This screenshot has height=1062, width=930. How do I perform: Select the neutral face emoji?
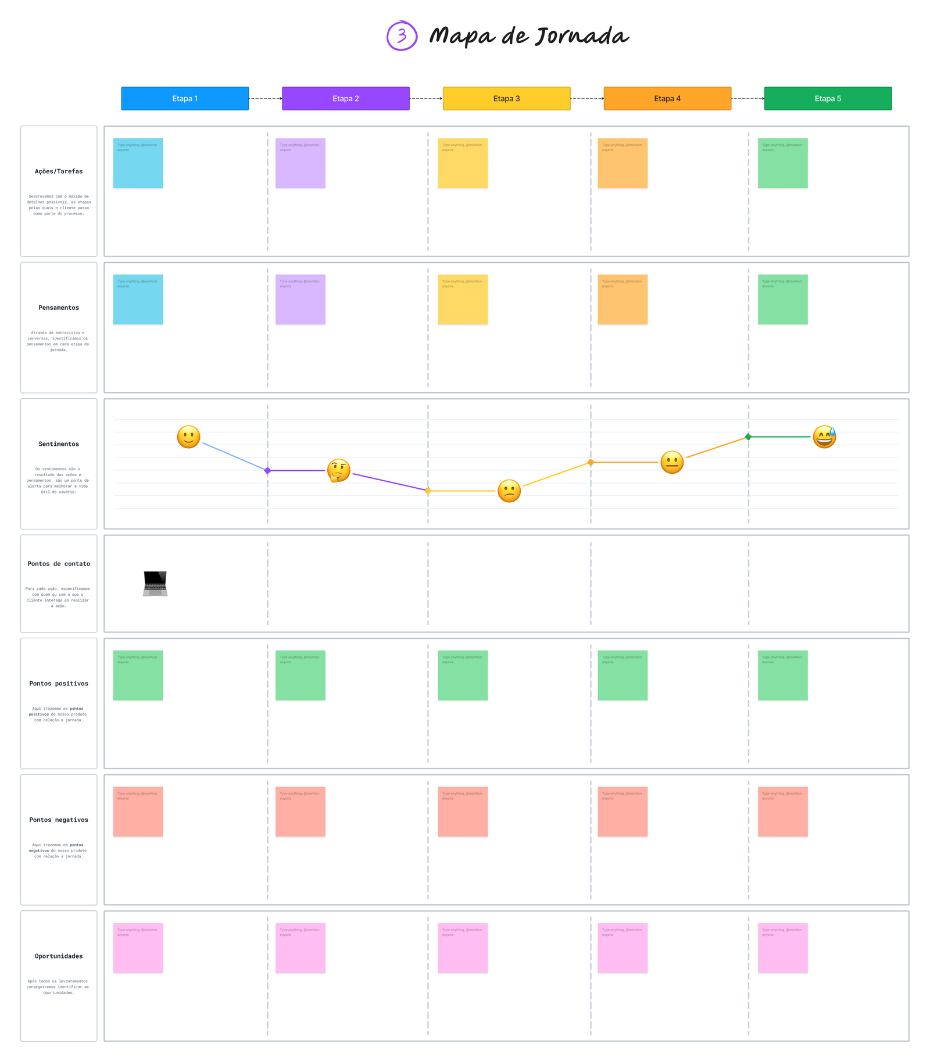[672, 462]
